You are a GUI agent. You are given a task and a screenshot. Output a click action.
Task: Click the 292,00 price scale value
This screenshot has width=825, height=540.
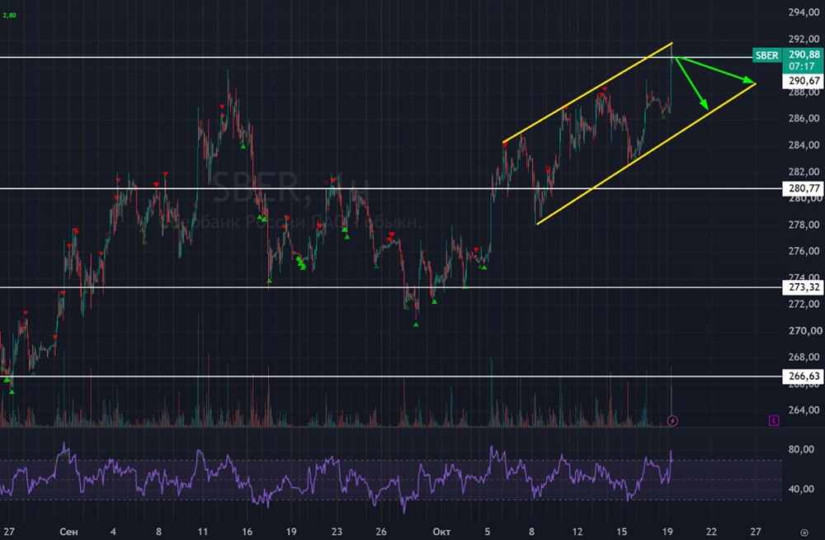[x=804, y=39]
